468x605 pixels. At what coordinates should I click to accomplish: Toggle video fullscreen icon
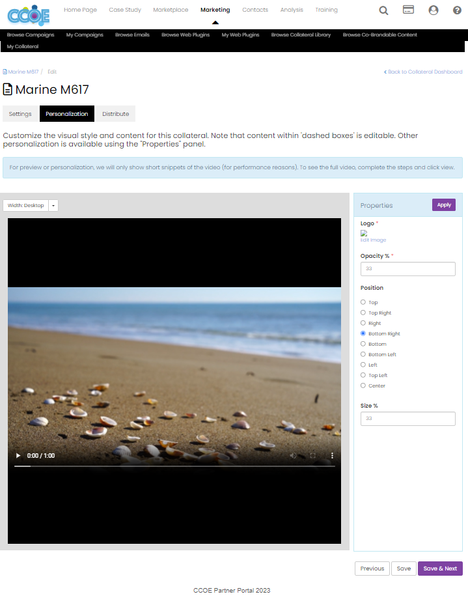click(x=312, y=456)
